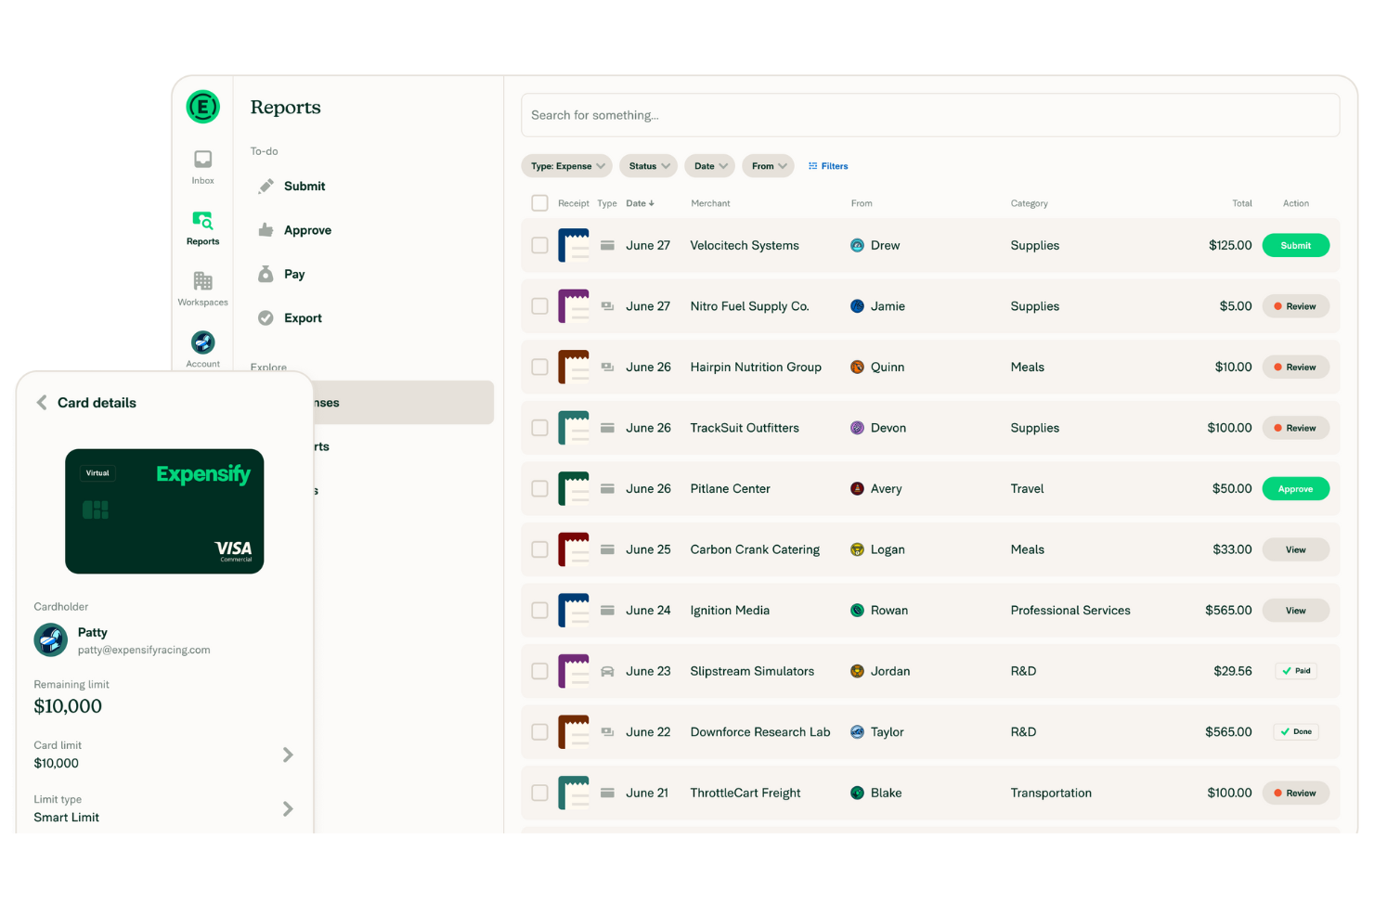Click the search field above the filters
The height and width of the screenshot is (916, 1374).
pos(929,114)
